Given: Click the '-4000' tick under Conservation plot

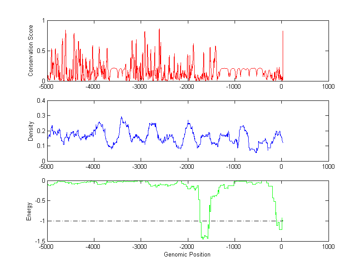Looking at the screenshot, I should [93, 86].
